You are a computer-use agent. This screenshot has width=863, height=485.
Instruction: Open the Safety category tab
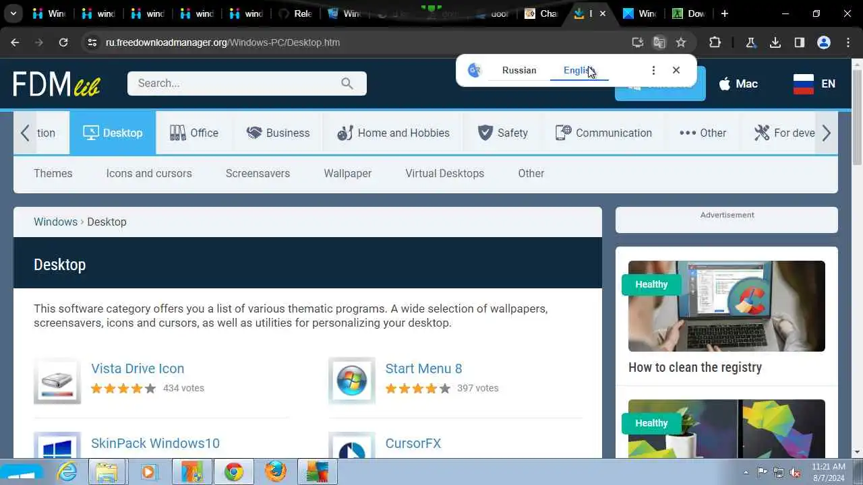pos(503,133)
